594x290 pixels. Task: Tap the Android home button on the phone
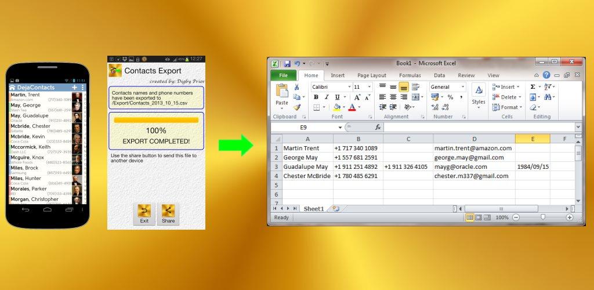tap(48, 209)
